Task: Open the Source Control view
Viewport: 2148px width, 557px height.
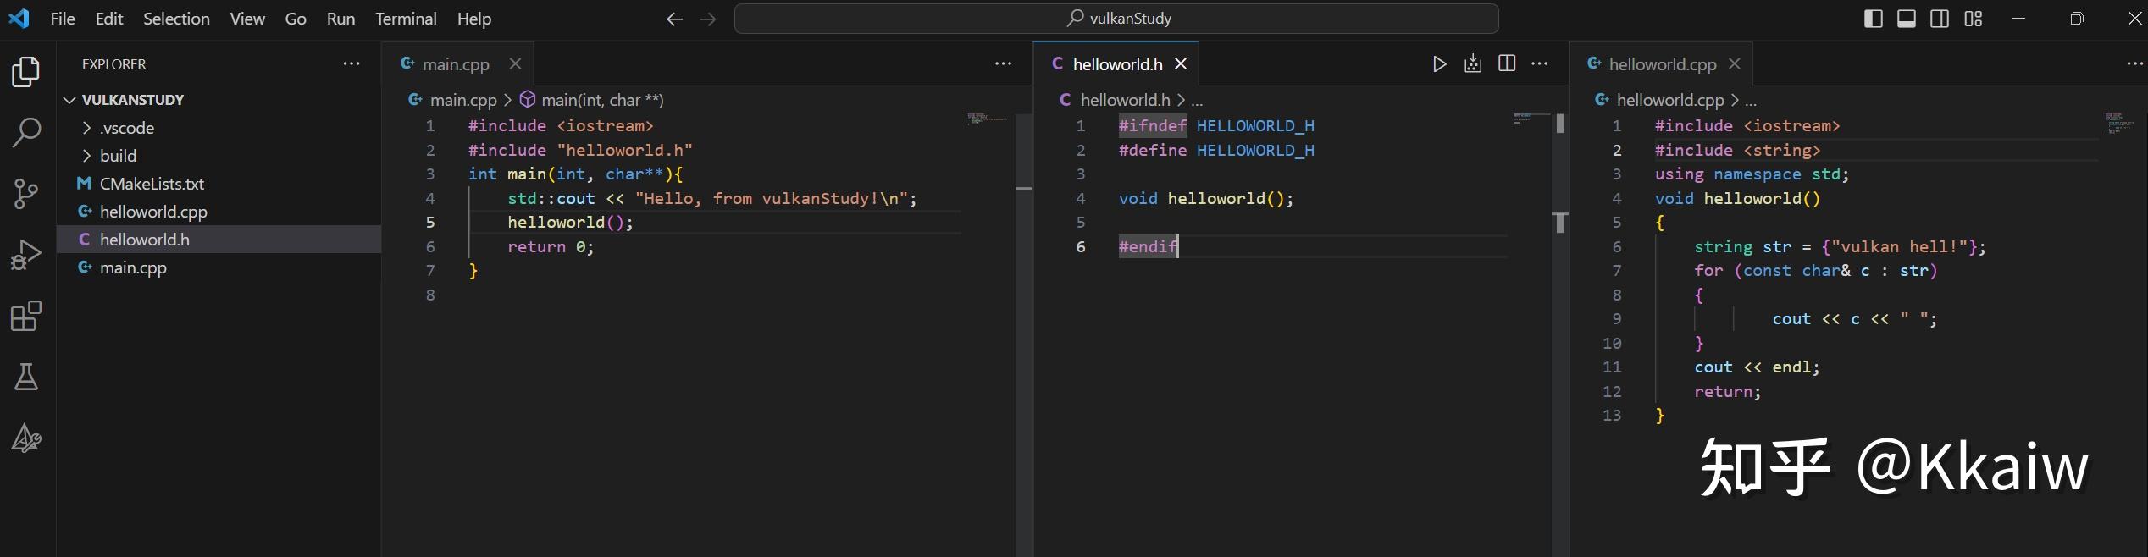Action: 26,194
